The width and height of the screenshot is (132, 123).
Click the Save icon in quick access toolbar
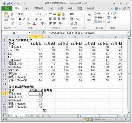[8, 4]
